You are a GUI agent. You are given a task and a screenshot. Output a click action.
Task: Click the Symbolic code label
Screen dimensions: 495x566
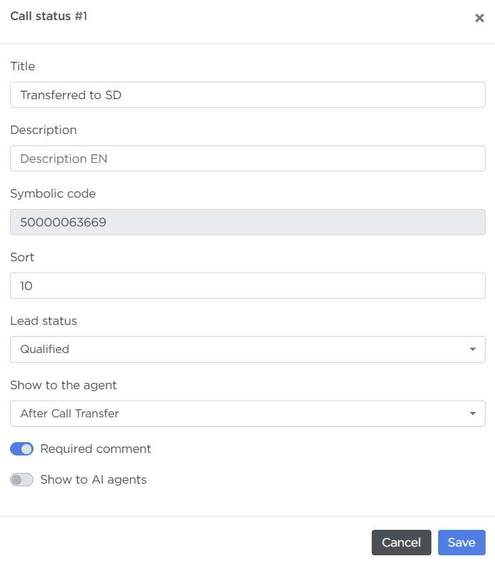point(53,194)
